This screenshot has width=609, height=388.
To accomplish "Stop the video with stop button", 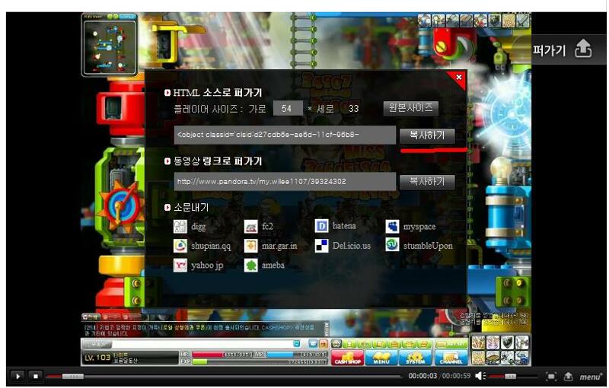I will [x=35, y=376].
